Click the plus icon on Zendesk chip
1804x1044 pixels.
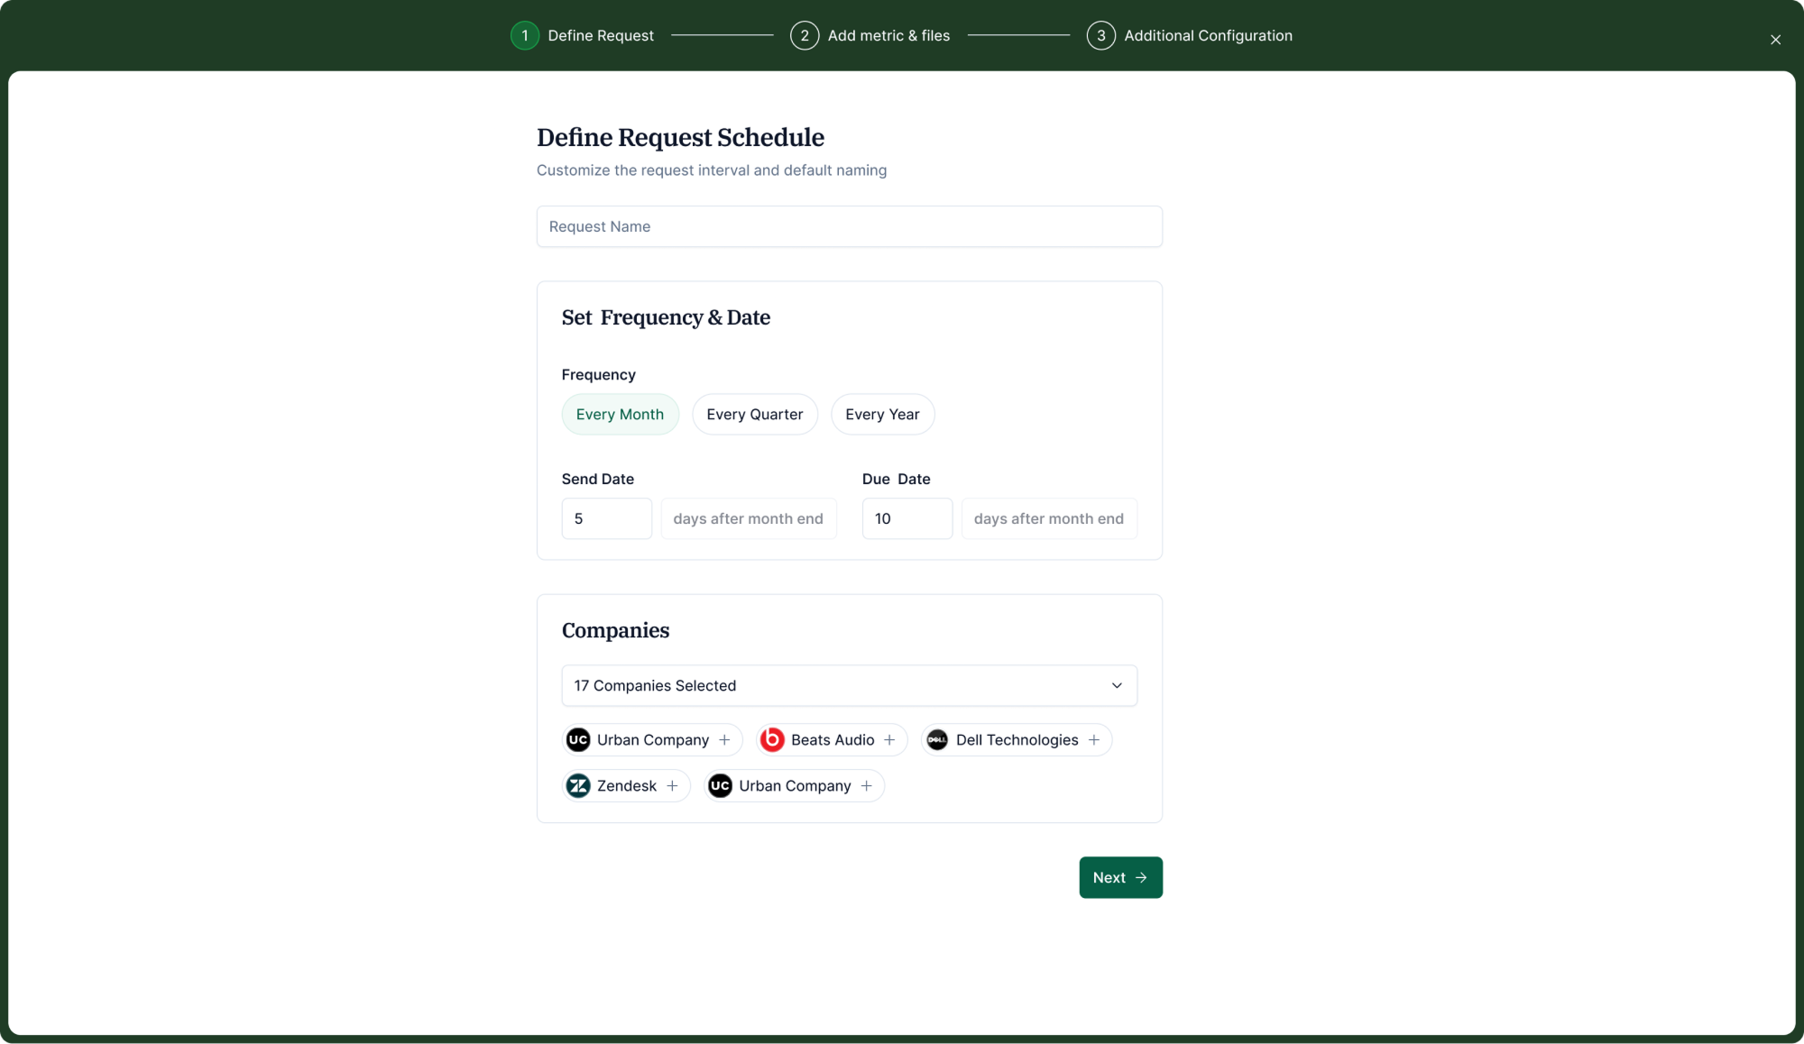click(x=672, y=785)
